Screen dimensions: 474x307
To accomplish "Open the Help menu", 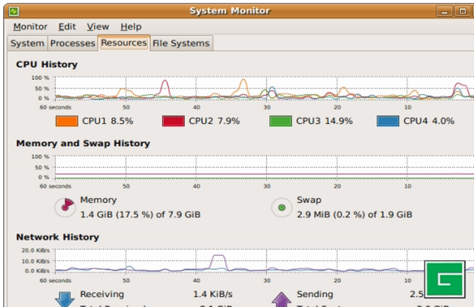I will tap(131, 27).
